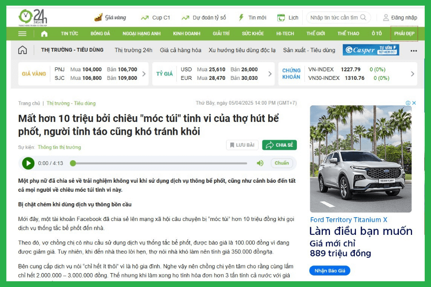Viewport: 431px width, 287px height.
Task: Open the hamburger menu icon
Action: pyautogui.click(x=23, y=34)
